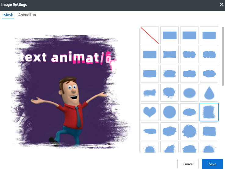Choose the soft-edged circle mask

(170, 112)
